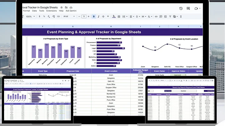Expand the text wrapping dropdown arrow
The width and height of the screenshot is (225, 126).
coord(146,17)
